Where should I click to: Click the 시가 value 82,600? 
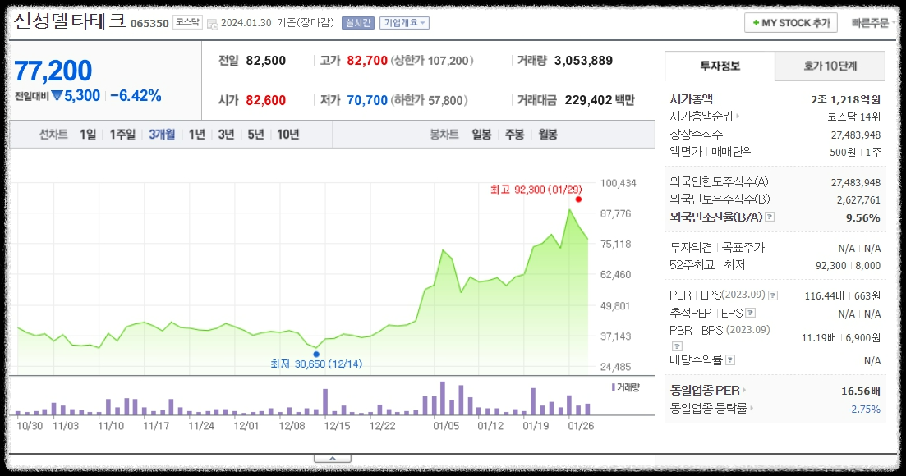tap(266, 100)
